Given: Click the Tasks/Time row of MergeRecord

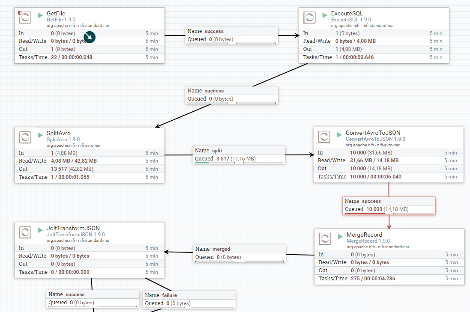Looking at the screenshot, I should (x=389, y=279).
